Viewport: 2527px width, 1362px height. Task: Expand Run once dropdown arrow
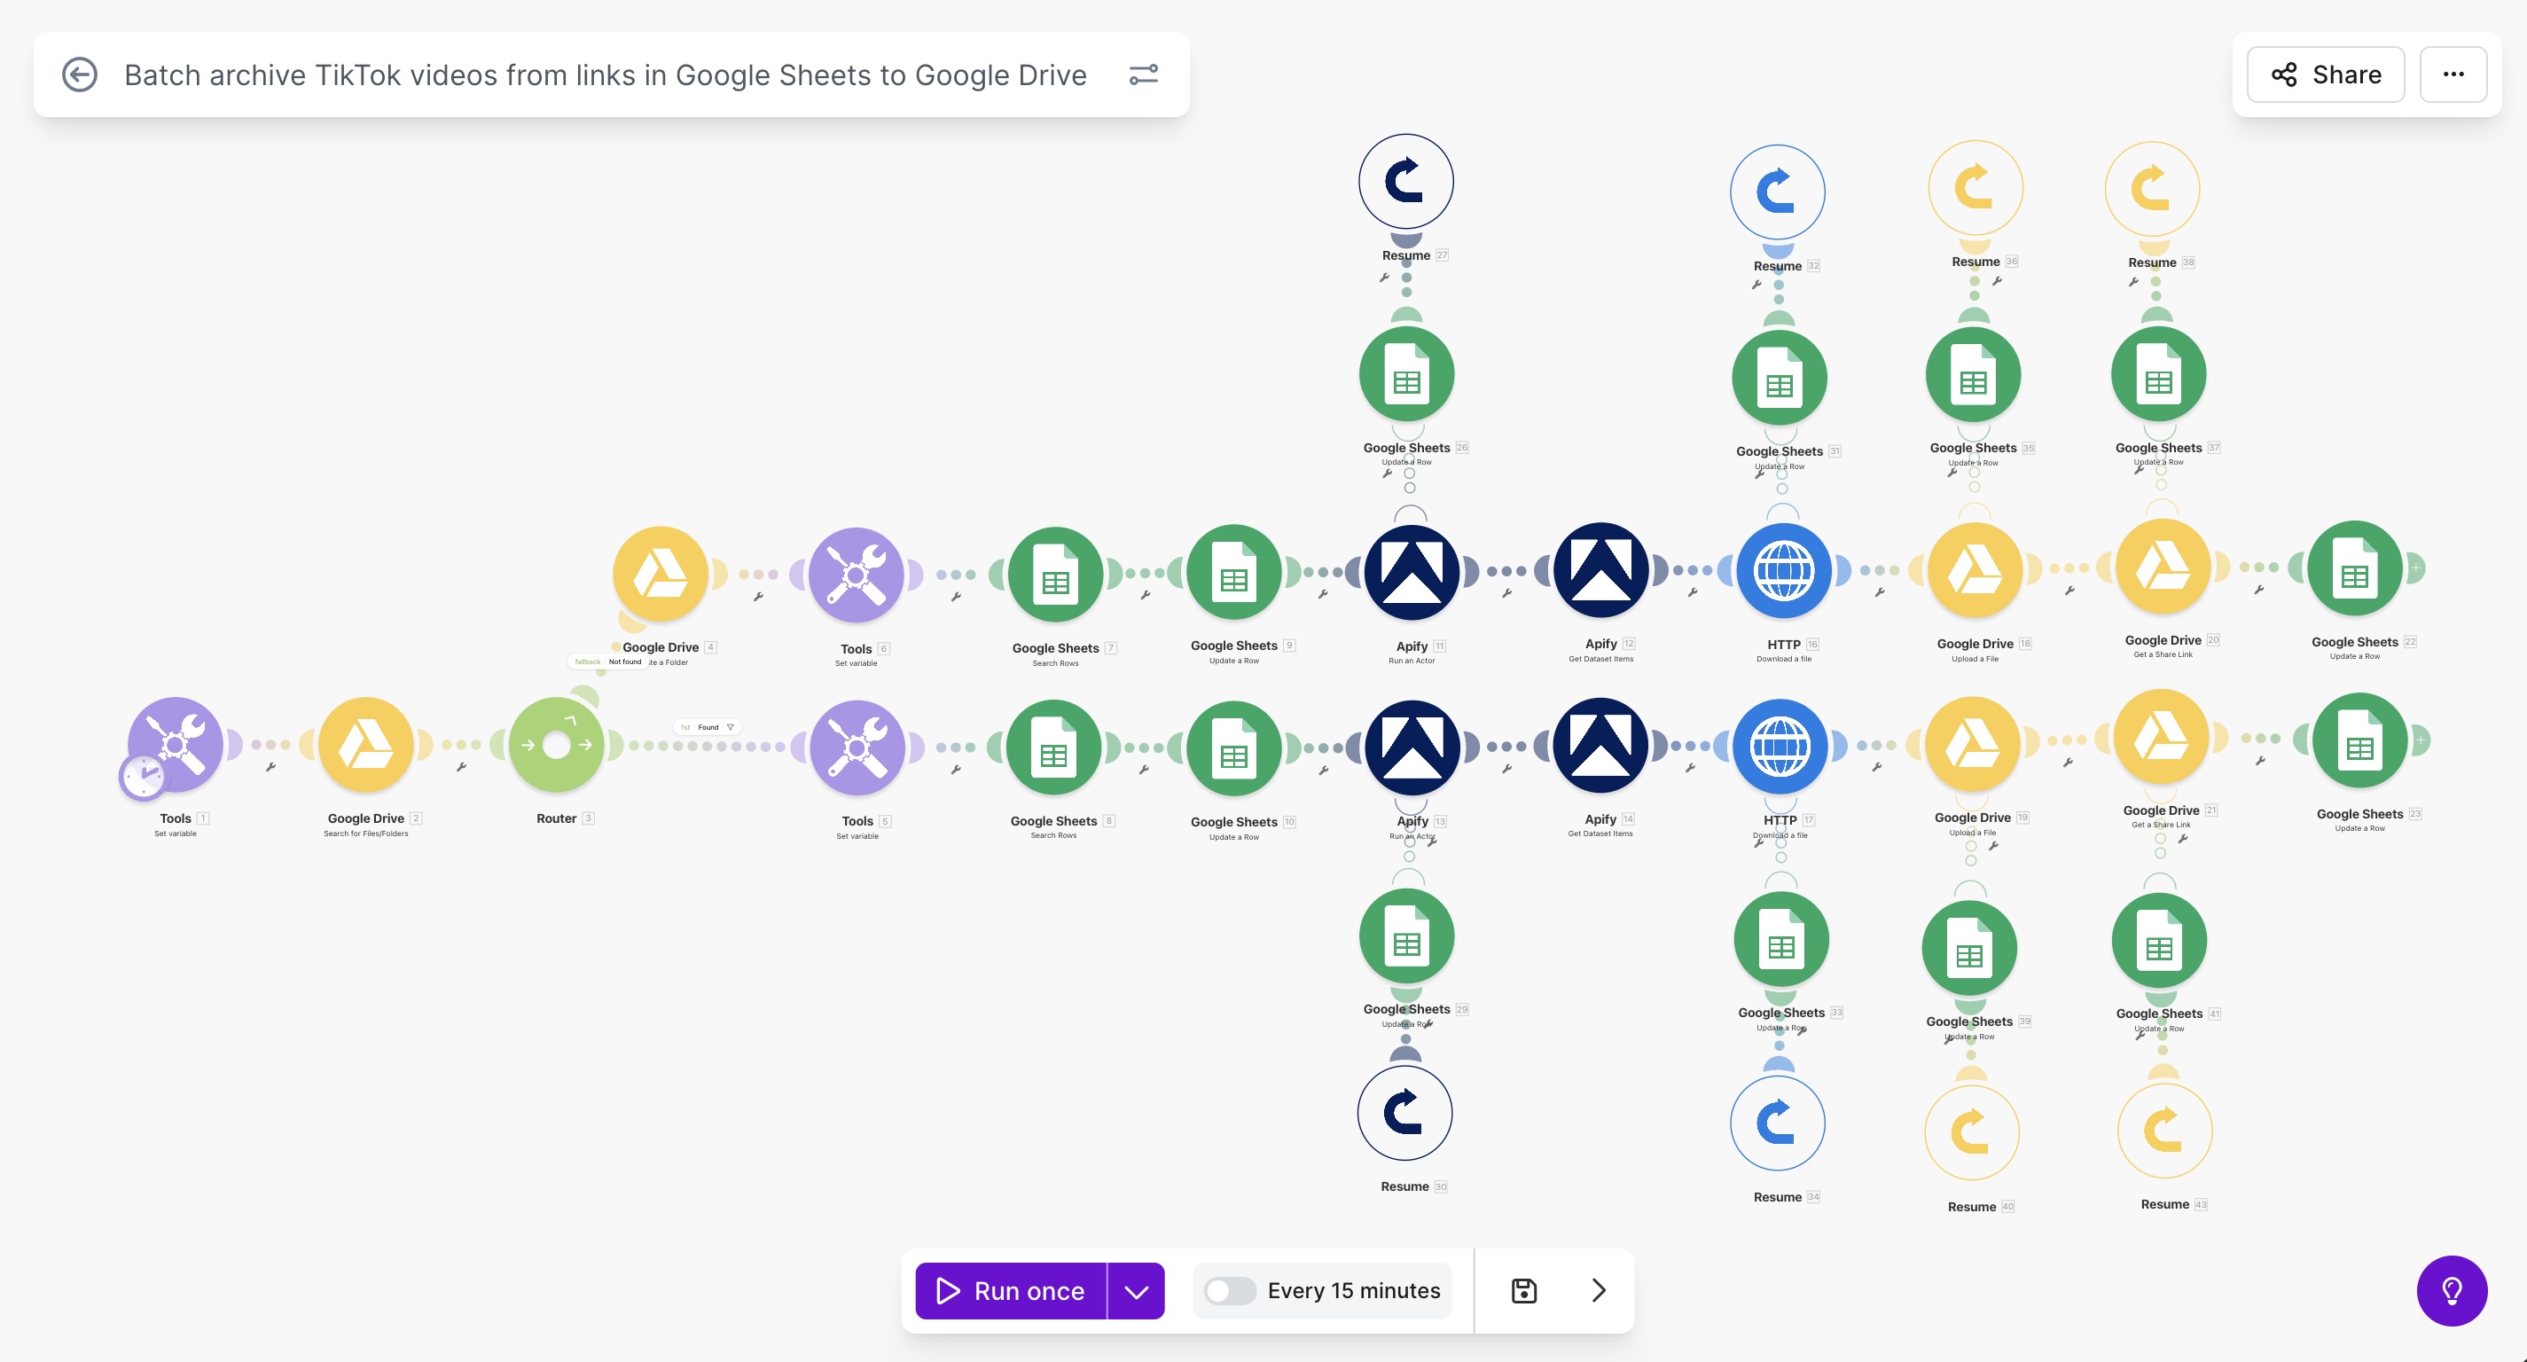pos(1136,1291)
